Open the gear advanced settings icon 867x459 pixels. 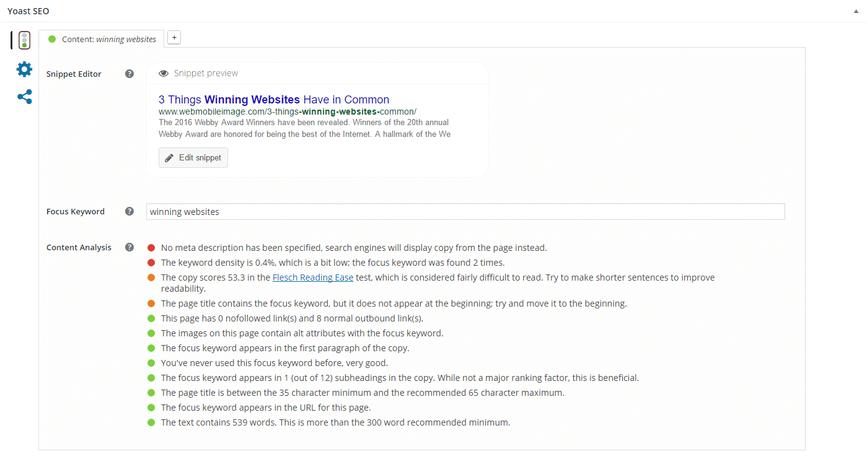(24, 69)
